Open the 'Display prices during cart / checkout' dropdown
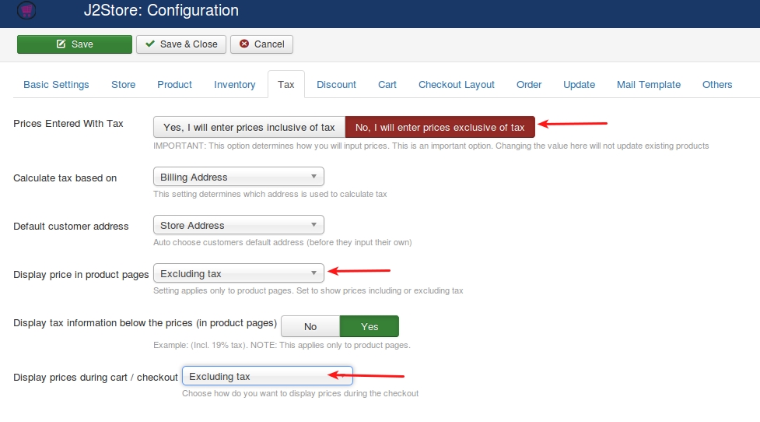 (268, 376)
